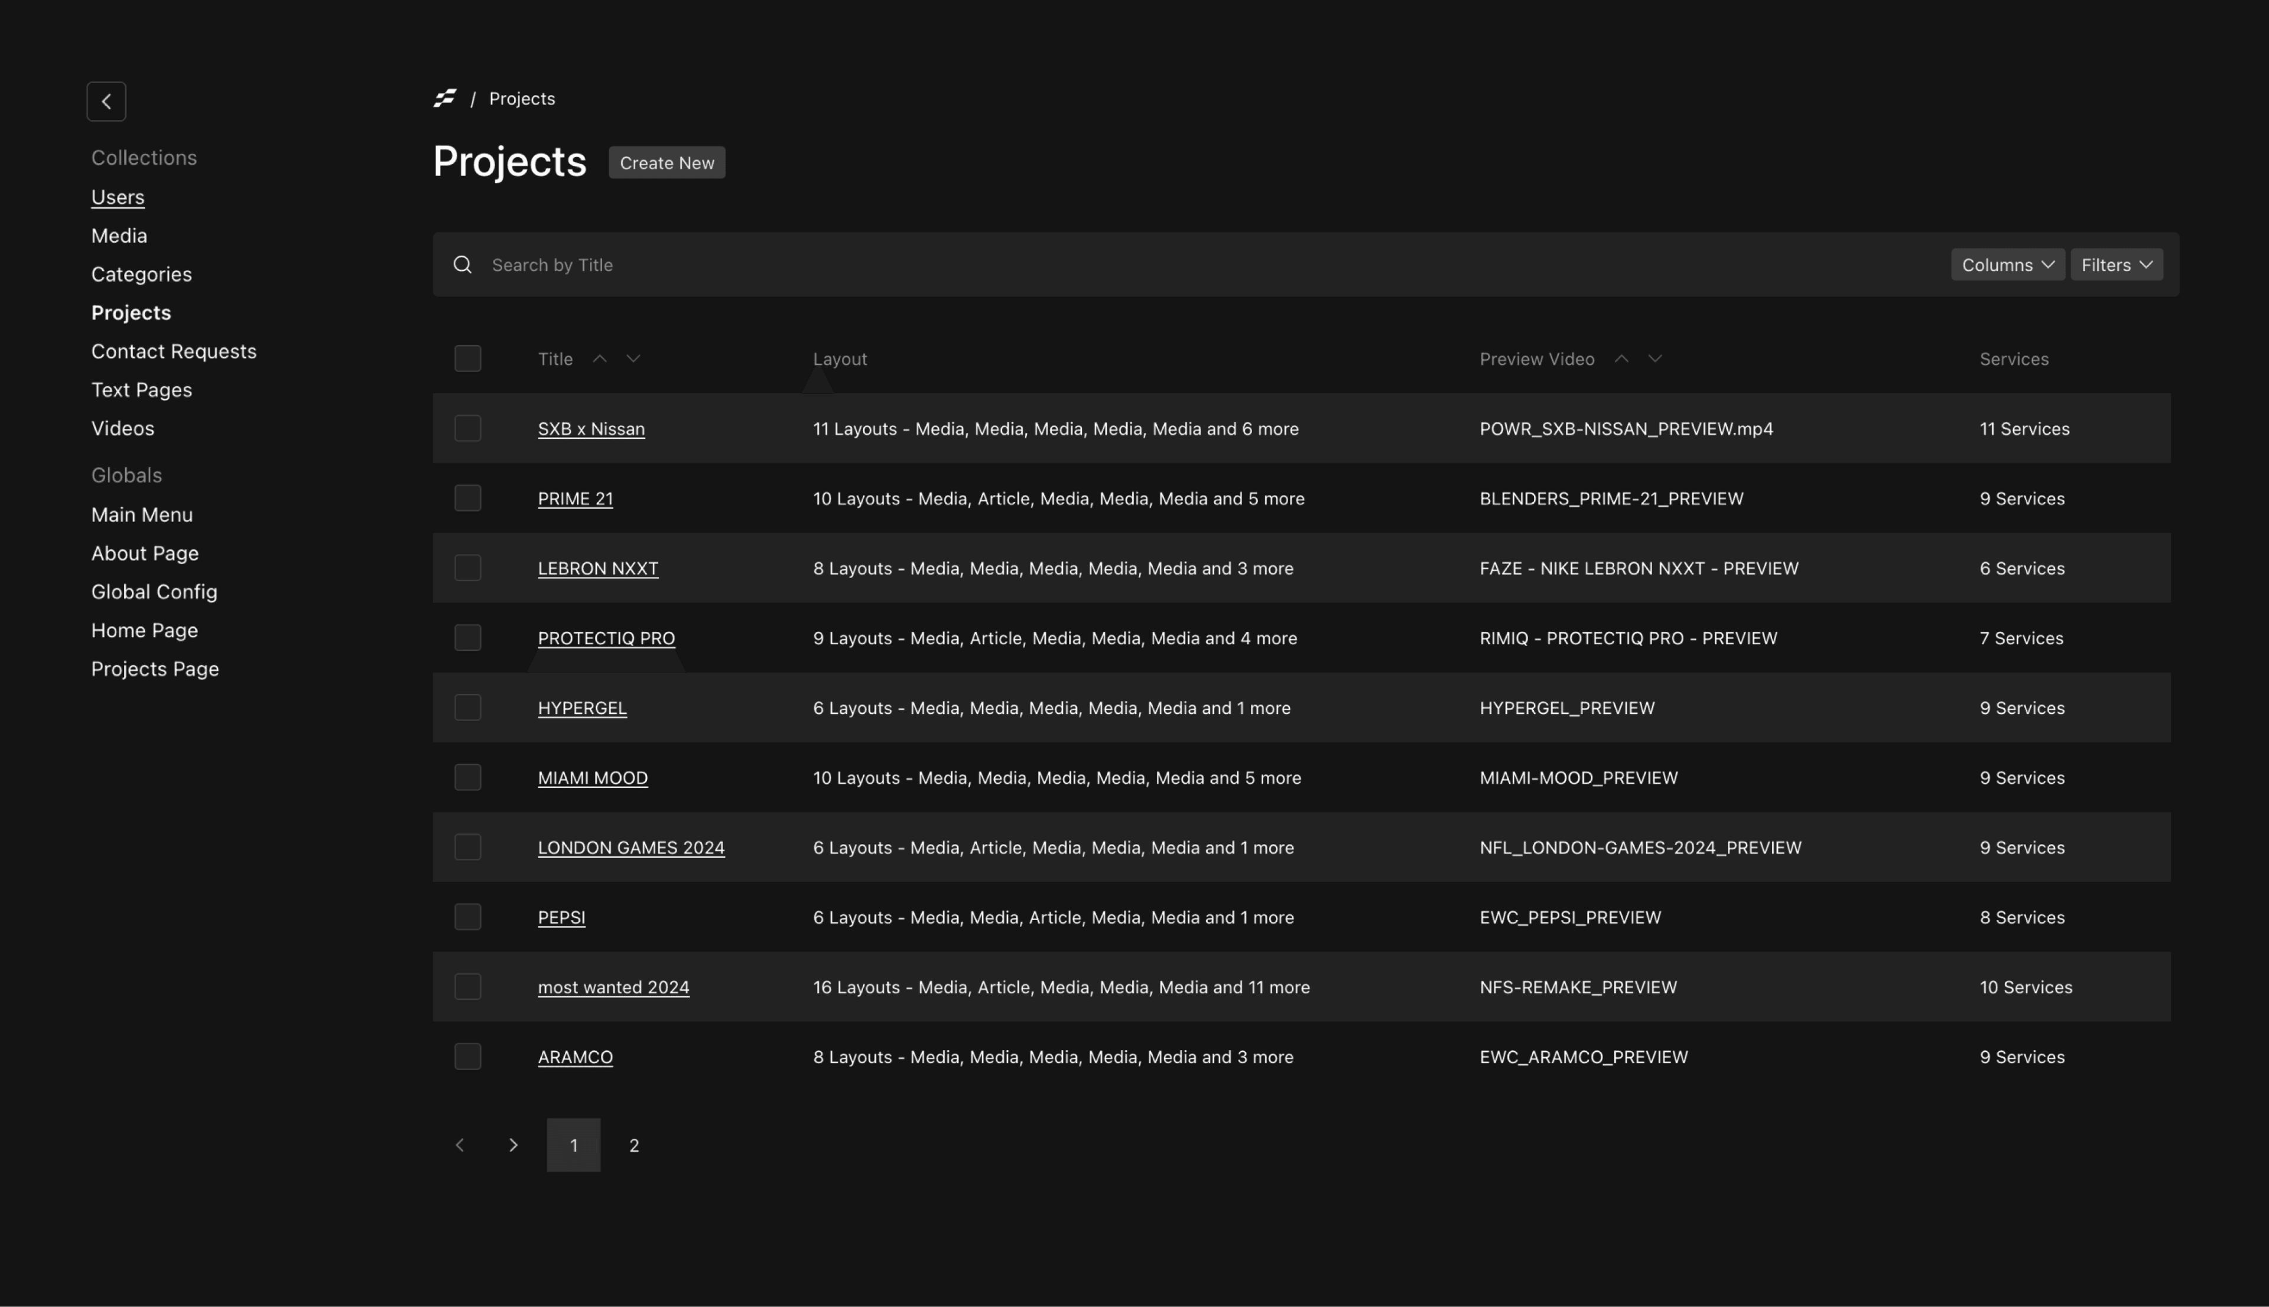2269x1307 pixels.
Task: Click the NFS-REMAKE_PREVIEW cell
Action: pos(1578,987)
